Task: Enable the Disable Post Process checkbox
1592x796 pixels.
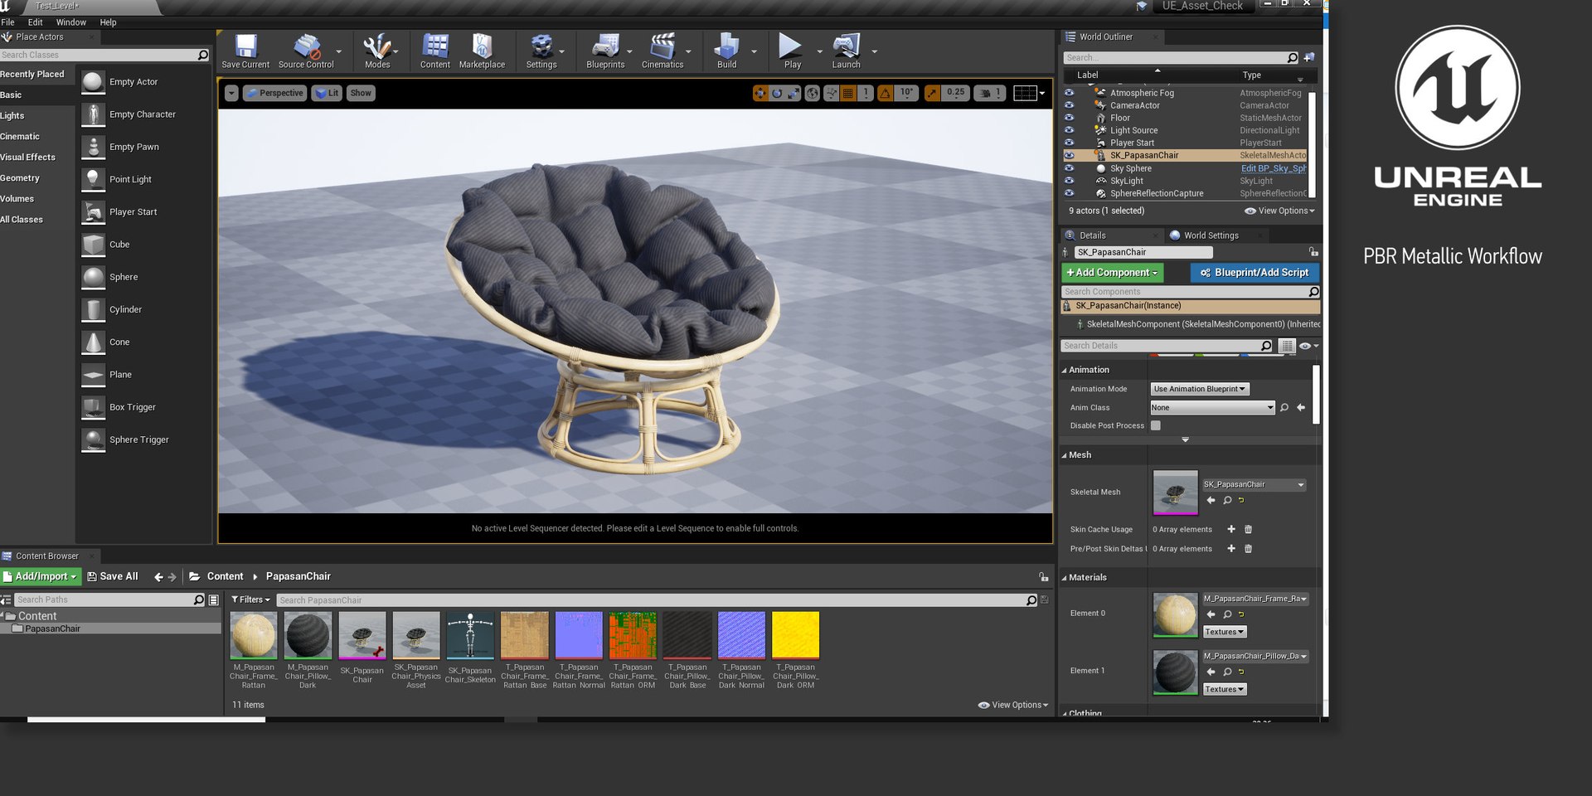Action: tap(1156, 425)
